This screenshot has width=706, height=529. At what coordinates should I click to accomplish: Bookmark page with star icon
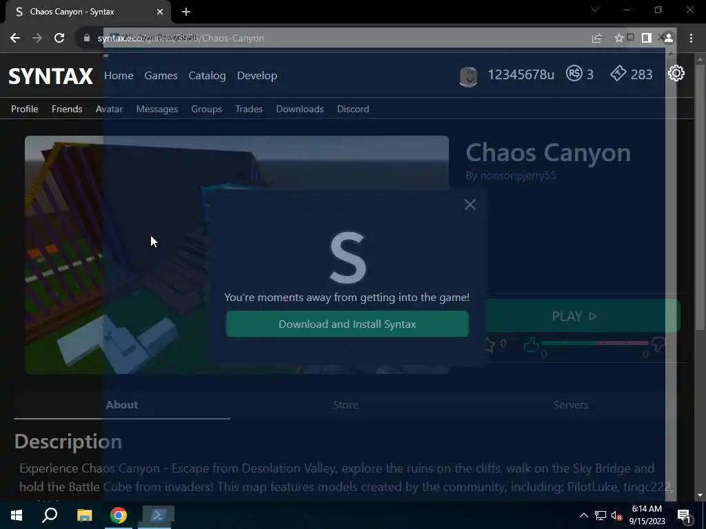click(618, 39)
